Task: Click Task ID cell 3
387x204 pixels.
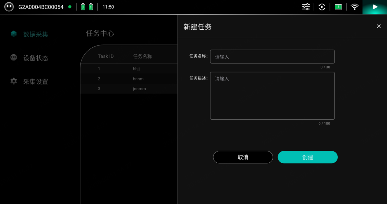Action: click(99, 89)
